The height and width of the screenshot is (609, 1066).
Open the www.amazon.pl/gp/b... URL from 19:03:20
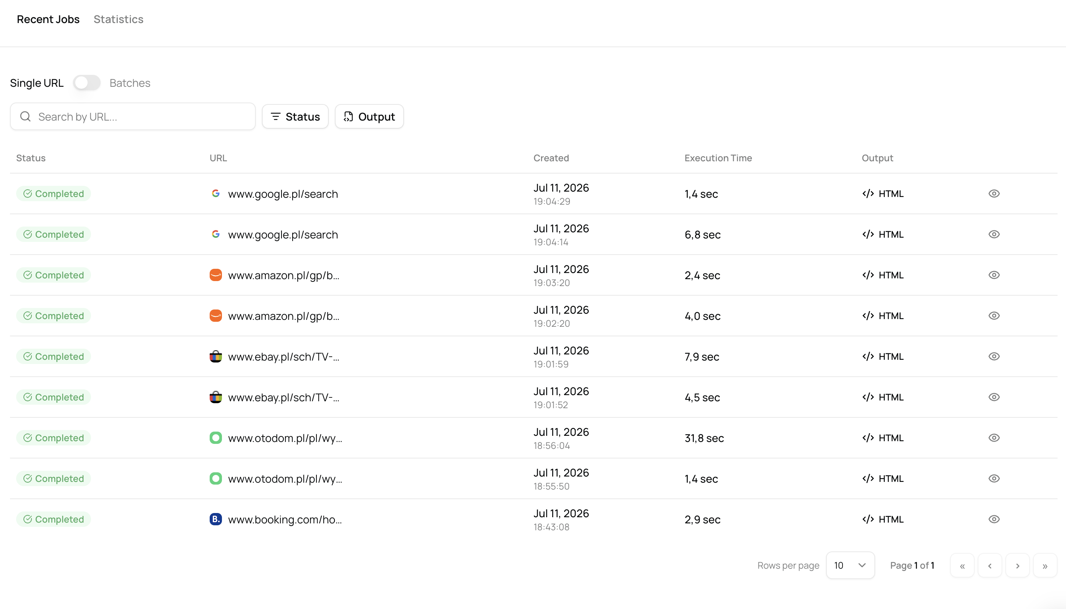tap(283, 275)
